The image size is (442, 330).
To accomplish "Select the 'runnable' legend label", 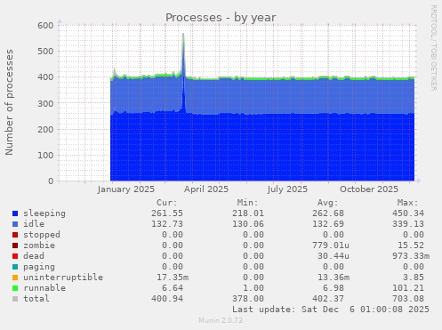I will (x=44, y=288).
